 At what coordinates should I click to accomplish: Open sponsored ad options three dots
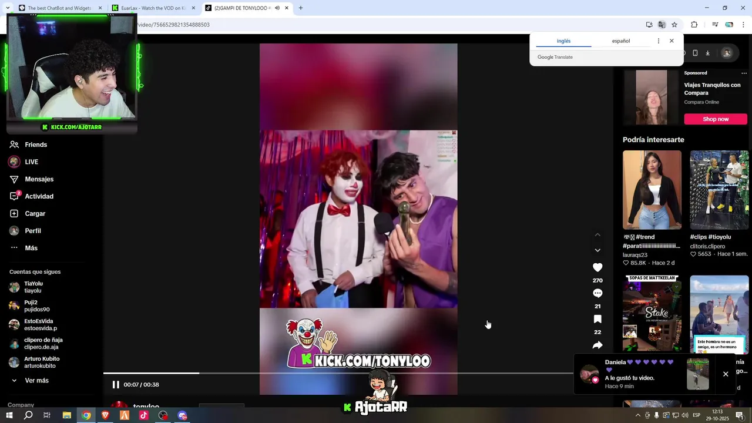(x=744, y=73)
